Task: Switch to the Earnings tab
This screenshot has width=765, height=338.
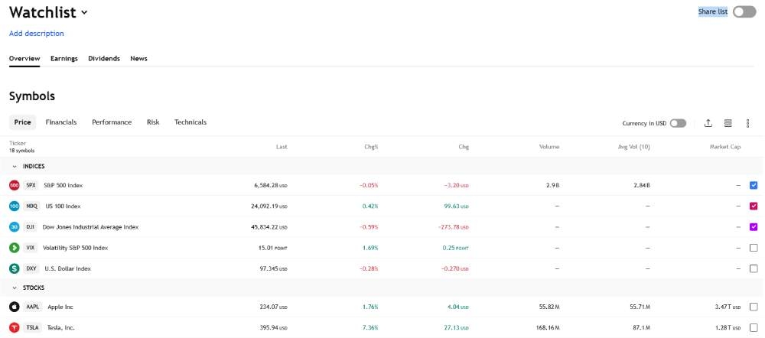Action: [x=64, y=58]
